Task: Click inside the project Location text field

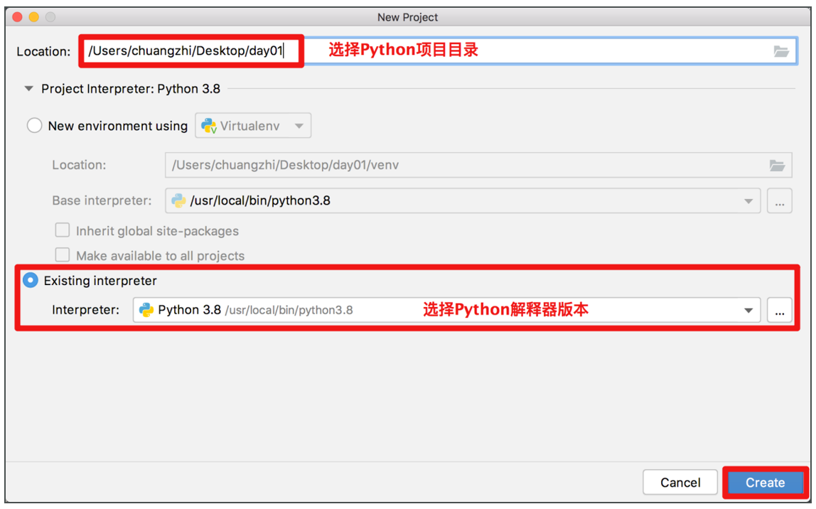Action: 190,50
